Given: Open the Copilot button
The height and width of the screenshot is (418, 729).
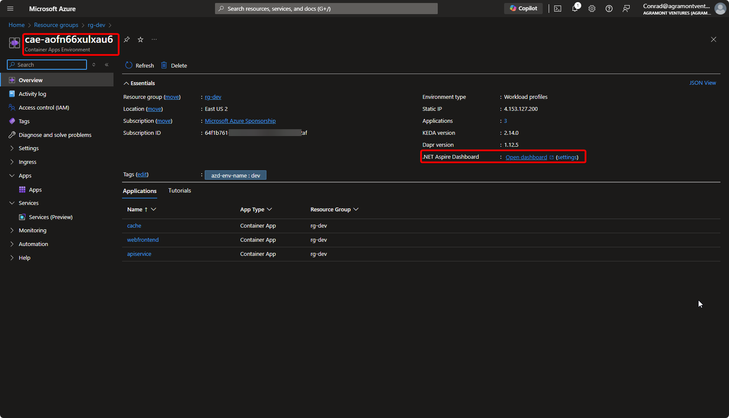Looking at the screenshot, I should pyautogui.click(x=523, y=9).
